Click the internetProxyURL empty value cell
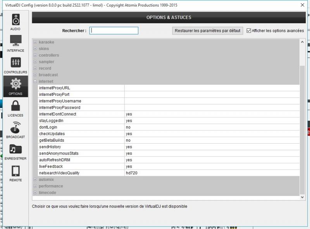 pyautogui.click(x=212, y=88)
